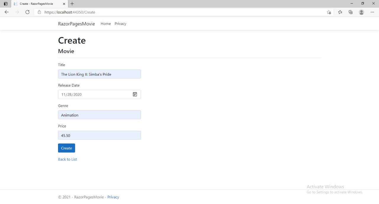Click the Title label
Screen dimensions: 379x204
[62, 65]
